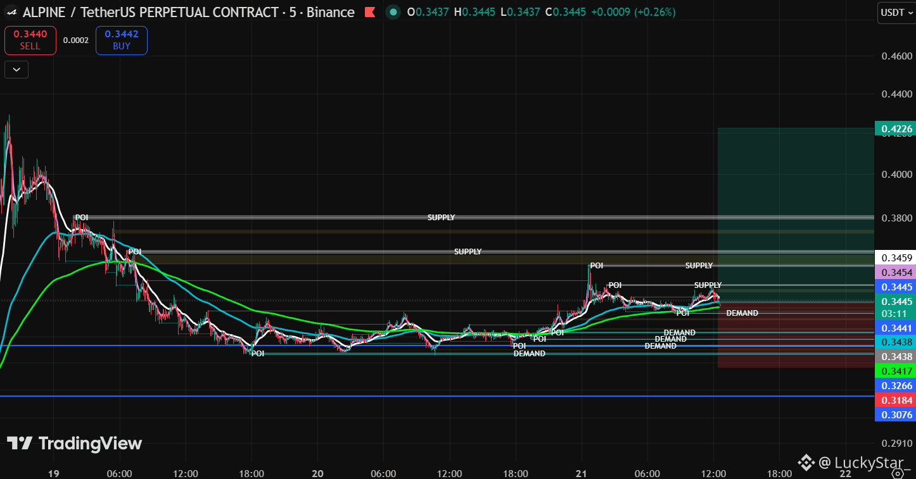Click the 0.4400 price axis label

coord(897,94)
